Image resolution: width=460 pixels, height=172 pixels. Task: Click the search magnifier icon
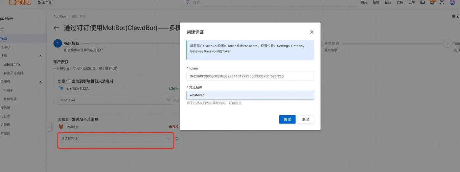click(x=188, y=2)
